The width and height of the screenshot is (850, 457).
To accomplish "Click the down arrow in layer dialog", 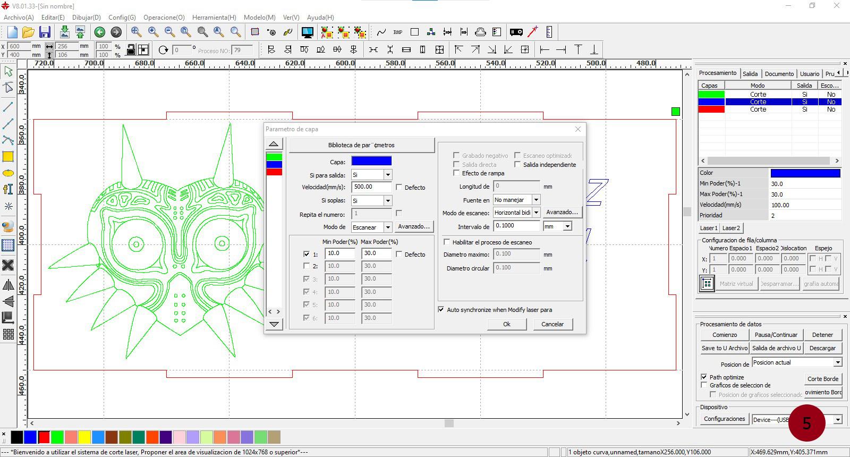I will (274, 324).
